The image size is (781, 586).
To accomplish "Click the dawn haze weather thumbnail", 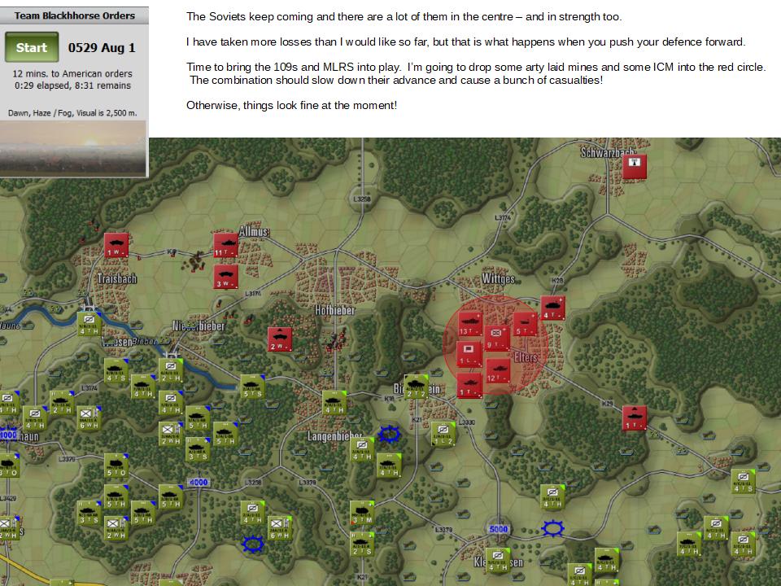I will pyautogui.click(x=72, y=148).
